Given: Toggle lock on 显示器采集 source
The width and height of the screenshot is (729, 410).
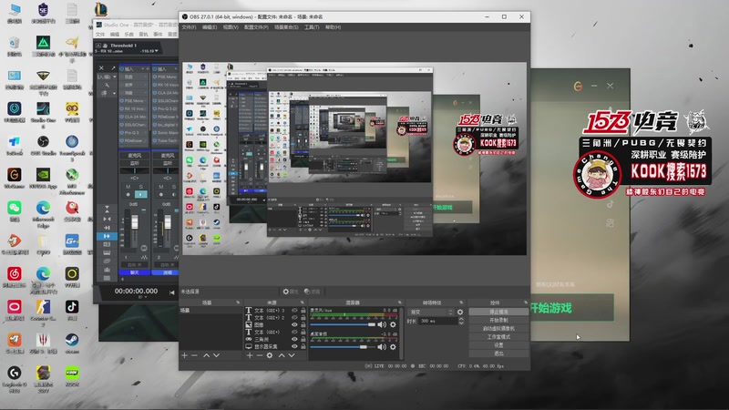Looking at the screenshot, I should click(303, 346).
